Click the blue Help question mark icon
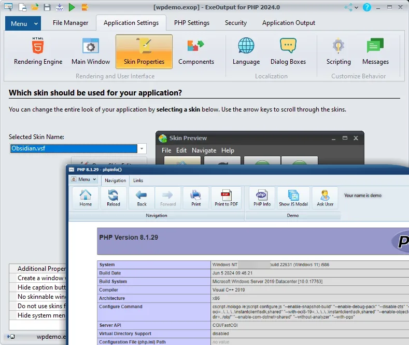Viewport: 409px width, 345px height. pos(367,7)
